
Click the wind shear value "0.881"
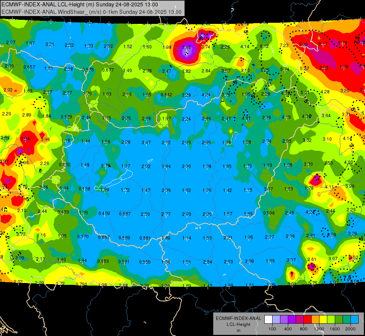point(145,238)
